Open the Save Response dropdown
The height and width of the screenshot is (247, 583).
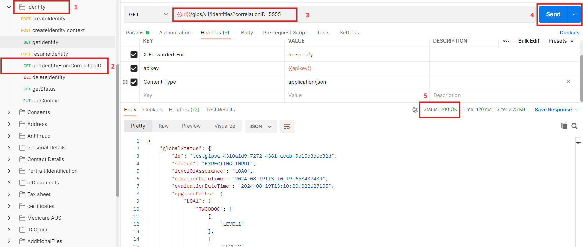pos(577,110)
